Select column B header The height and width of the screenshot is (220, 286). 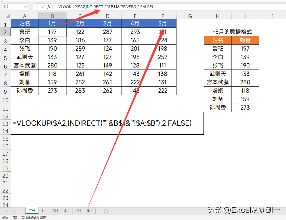click(52, 16)
